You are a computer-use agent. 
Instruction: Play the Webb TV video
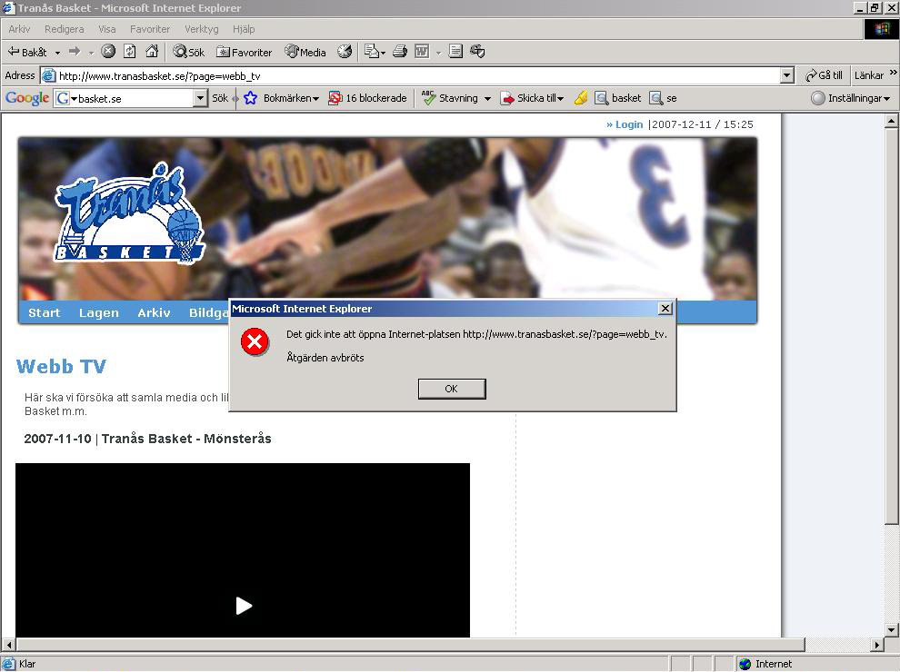tap(244, 606)
